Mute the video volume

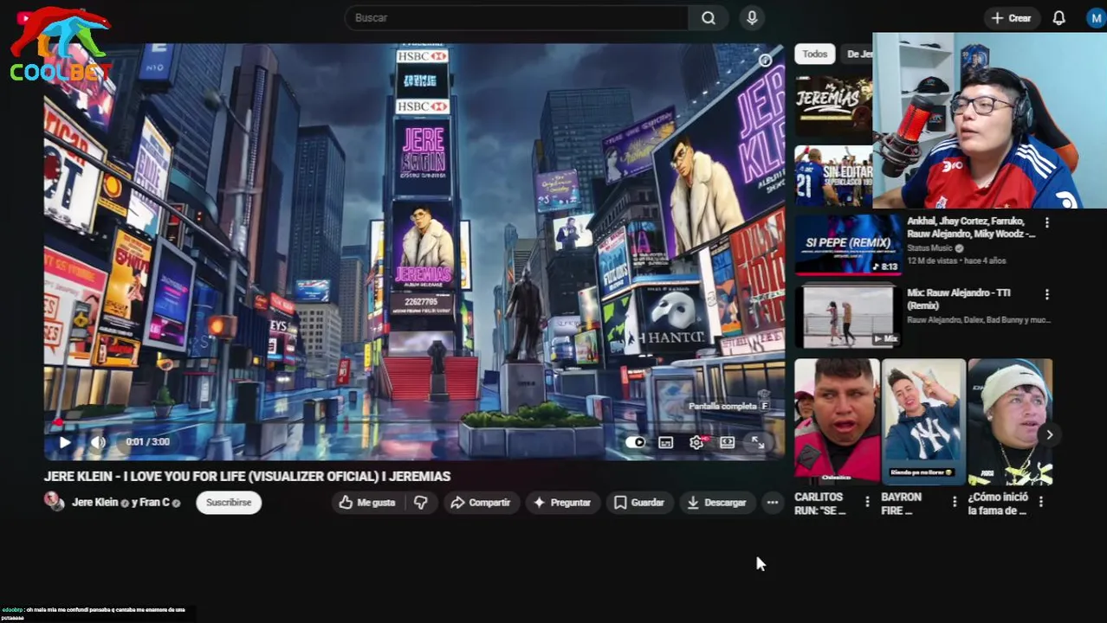click(98, 442)
